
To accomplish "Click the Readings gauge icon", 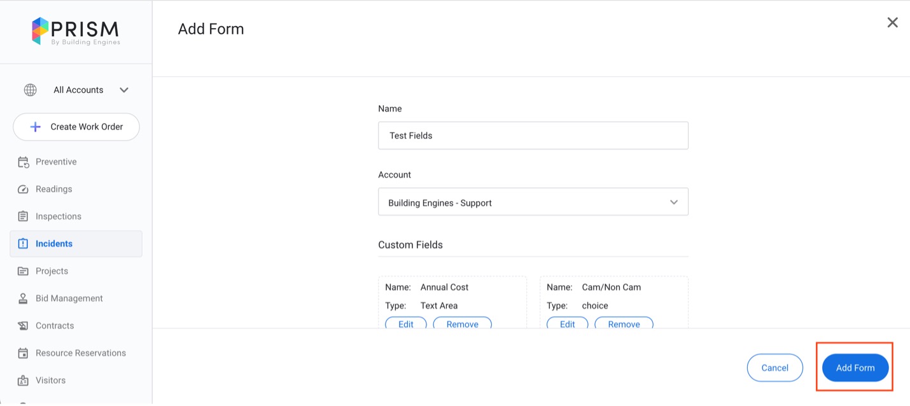I will (x=24, y=190).
